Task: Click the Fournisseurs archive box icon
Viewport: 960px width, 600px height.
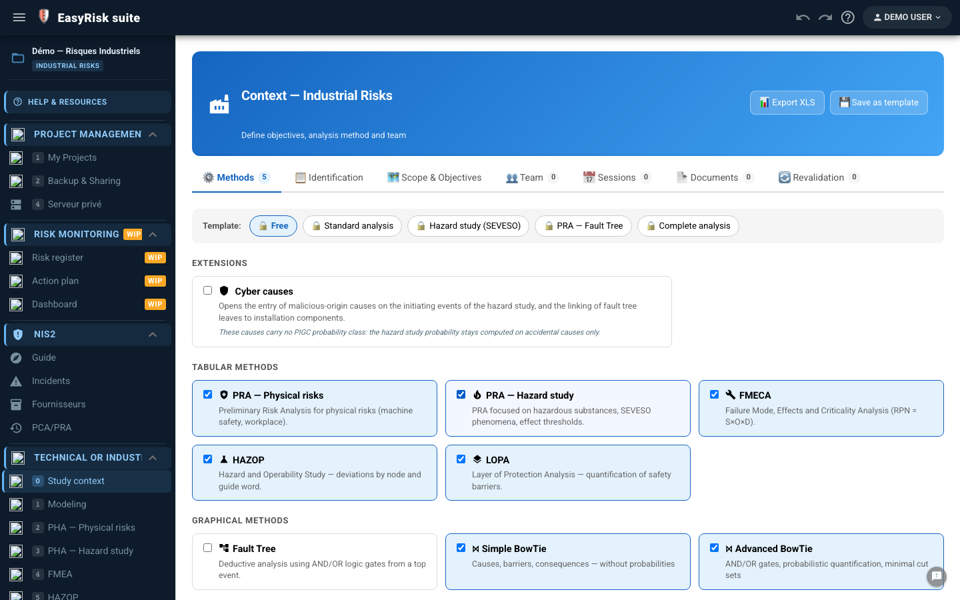Action: [x=16, y=405]
